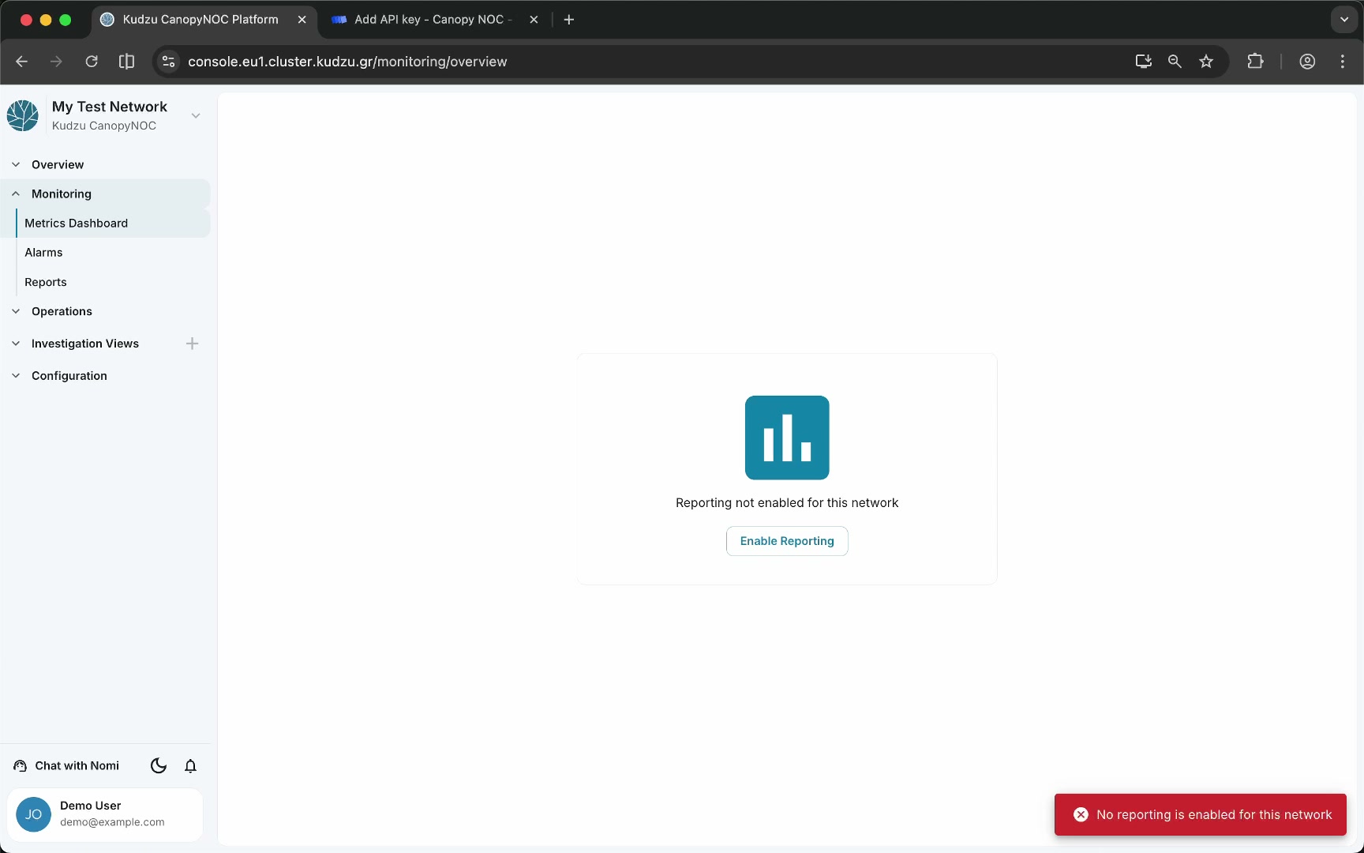
Task: Switch to Add API key tab
Action: point(435,20)
